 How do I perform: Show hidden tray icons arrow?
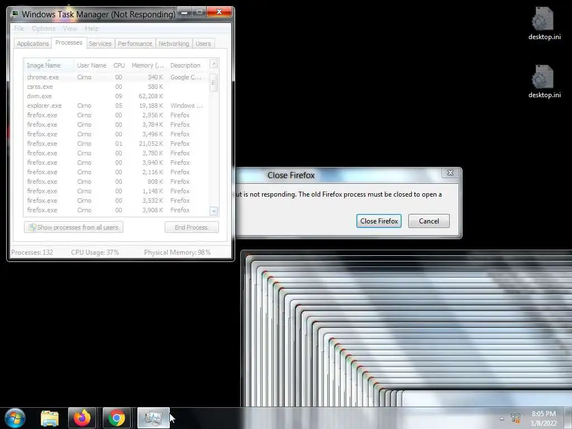[502, 418]
